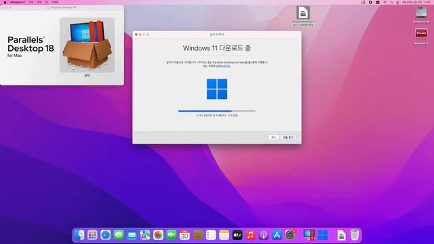
Task: Open the Contacts app in the Dock
Action: 198,235
